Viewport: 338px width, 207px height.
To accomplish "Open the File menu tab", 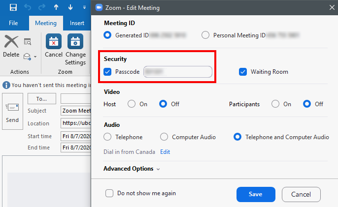I will click(x=14, y=23).
